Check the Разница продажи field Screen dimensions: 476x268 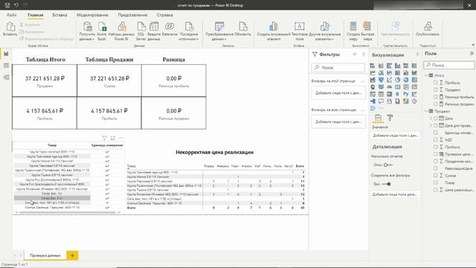(x=436, y=104)
